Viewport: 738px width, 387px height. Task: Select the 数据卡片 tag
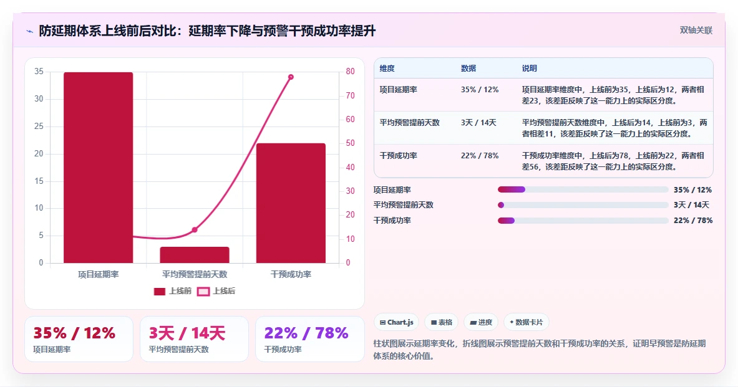(x=526, y=322)
